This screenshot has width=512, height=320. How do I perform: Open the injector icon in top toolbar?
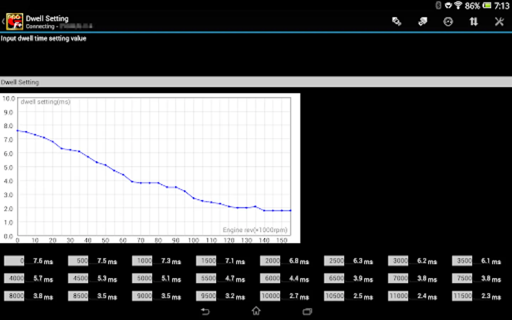[422, 22]
